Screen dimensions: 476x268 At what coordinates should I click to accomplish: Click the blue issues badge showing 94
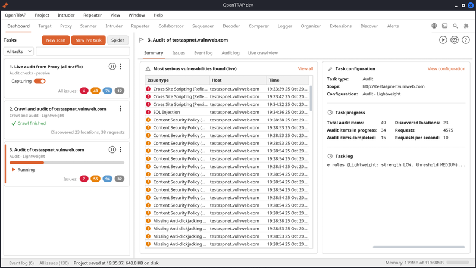[108, 179]
